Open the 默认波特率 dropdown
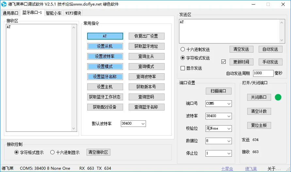The image size is (291, 172). tap(133, 124)
